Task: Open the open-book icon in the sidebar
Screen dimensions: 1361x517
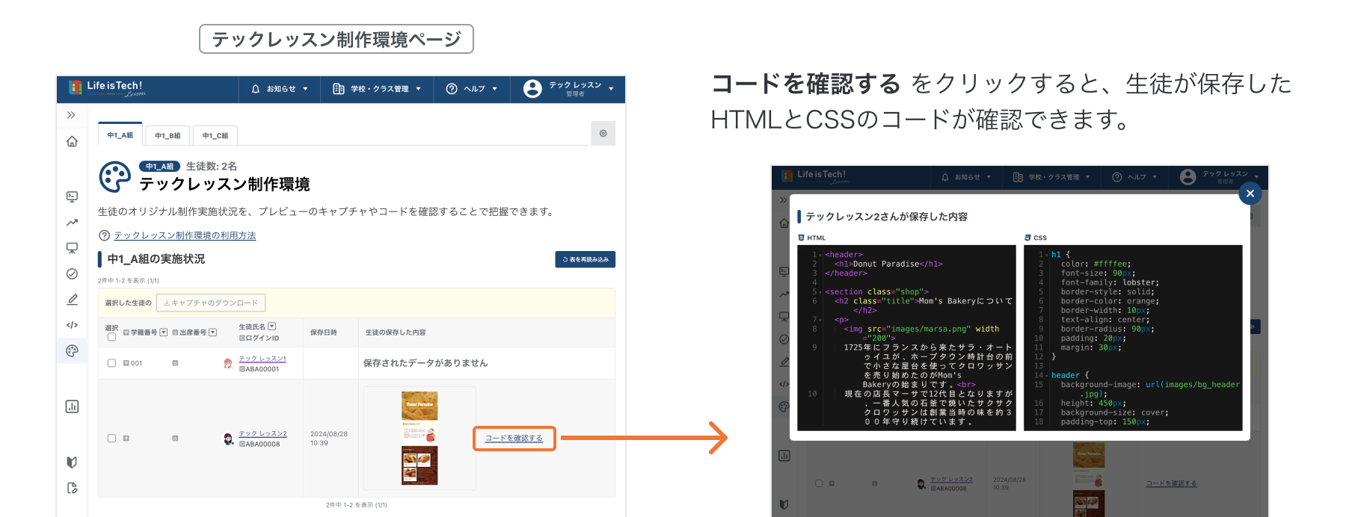Action: [72, 462]
